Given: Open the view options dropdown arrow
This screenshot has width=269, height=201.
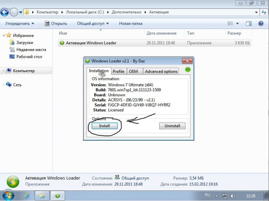Looking at the screenshot, I should 237,23.
